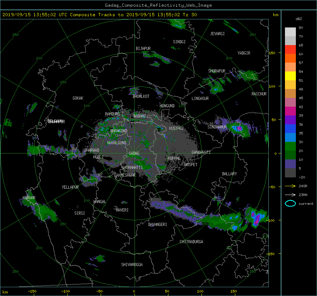Click the 80 dBZ light gray swatch

pos(290,32)
